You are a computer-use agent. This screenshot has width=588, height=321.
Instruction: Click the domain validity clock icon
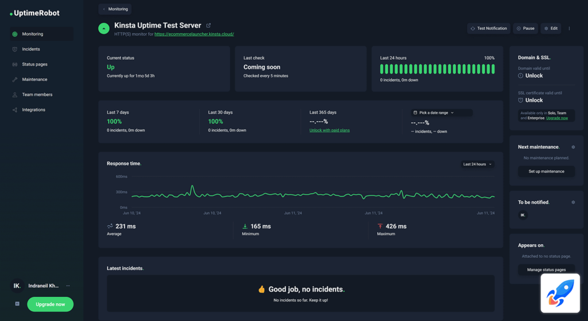click(x=520, y=76)
